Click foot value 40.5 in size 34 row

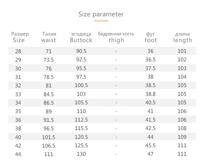[x=150, y=103]
